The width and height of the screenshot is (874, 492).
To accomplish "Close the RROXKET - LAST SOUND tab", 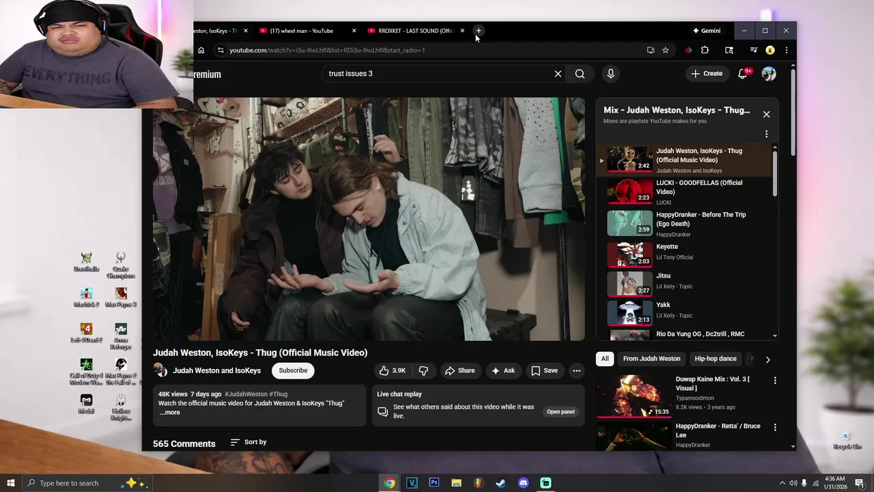I will (462, 31).
